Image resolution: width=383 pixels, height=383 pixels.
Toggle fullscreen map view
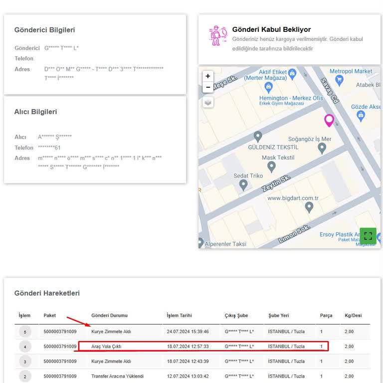(x=368, y=236)
